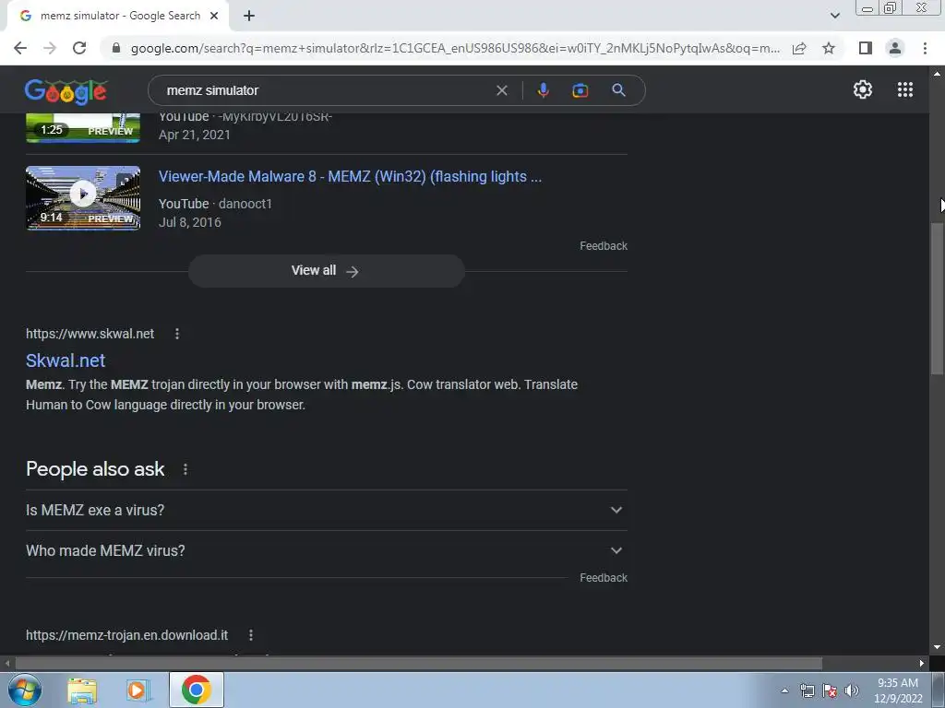This screenshot has height=708, width=945.
Task: Open Google quick settings gear
Action: coord(863,89)
